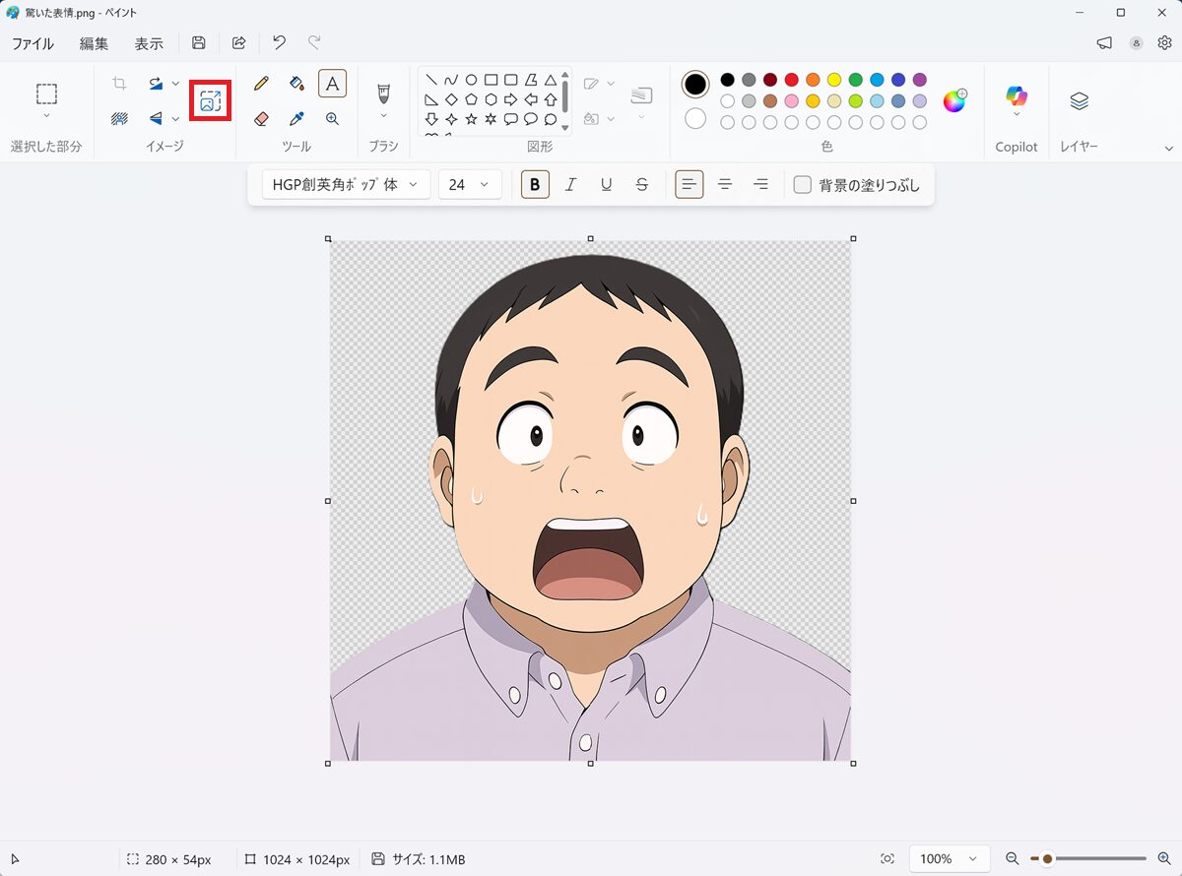Viewport: 1182px width, 876px height.
Task: Toggle Strikethrough text formatting
Action: [x=642, y=185]
